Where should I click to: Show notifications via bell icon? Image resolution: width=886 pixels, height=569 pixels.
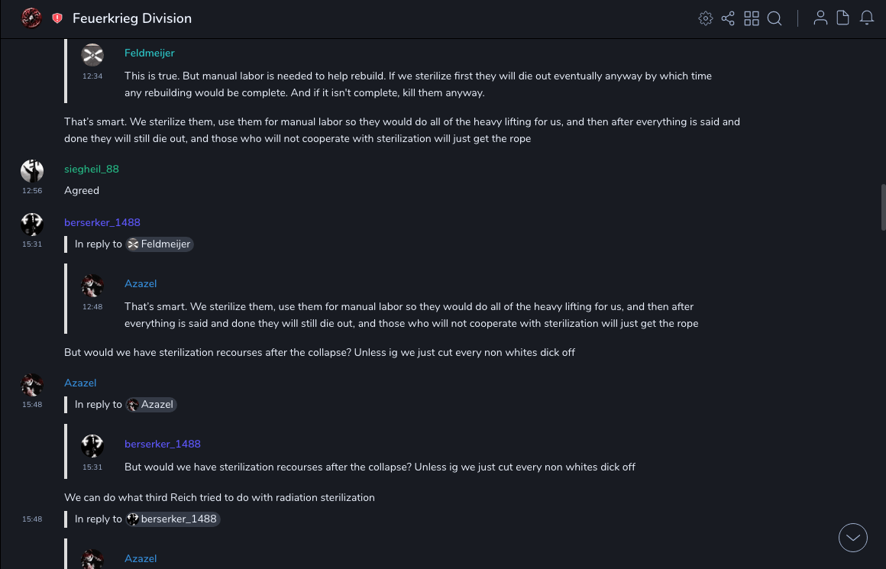[867, 18]
